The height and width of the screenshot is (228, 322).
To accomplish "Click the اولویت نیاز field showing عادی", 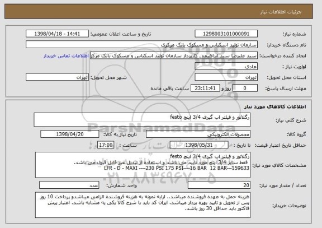I will (226, 67).
